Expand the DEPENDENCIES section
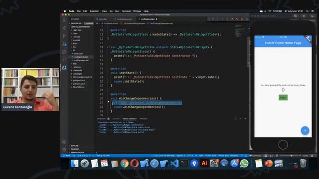Viewport: 319px width, 179px height. (77, 153)
